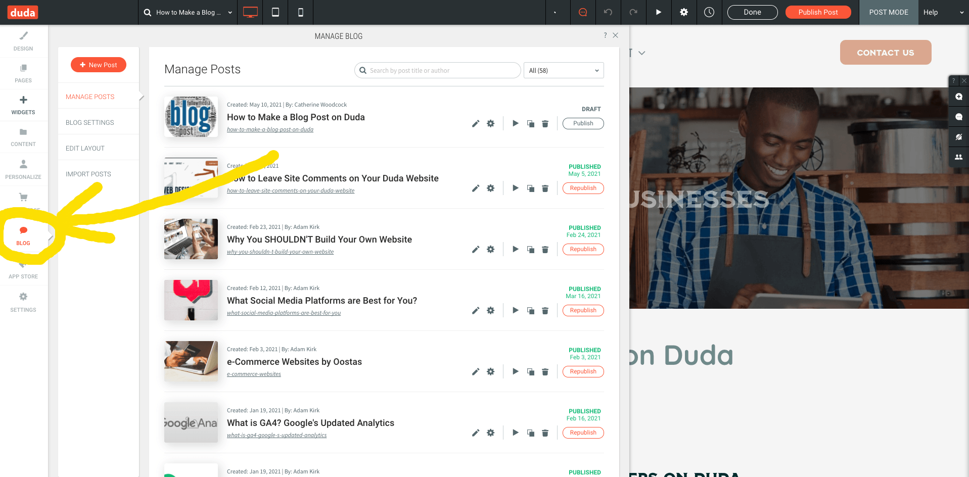Screen dimensions: 969x477
Task: Expand the site navigation chevron
Action: pyautogui.click(x=642, y=53)
